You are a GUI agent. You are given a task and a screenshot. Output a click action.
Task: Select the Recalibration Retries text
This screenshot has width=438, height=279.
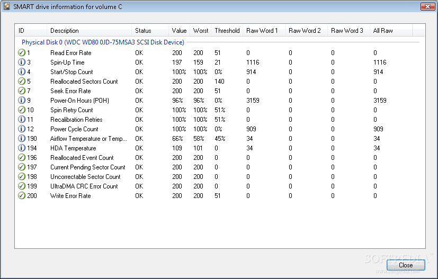click(76, 120)
